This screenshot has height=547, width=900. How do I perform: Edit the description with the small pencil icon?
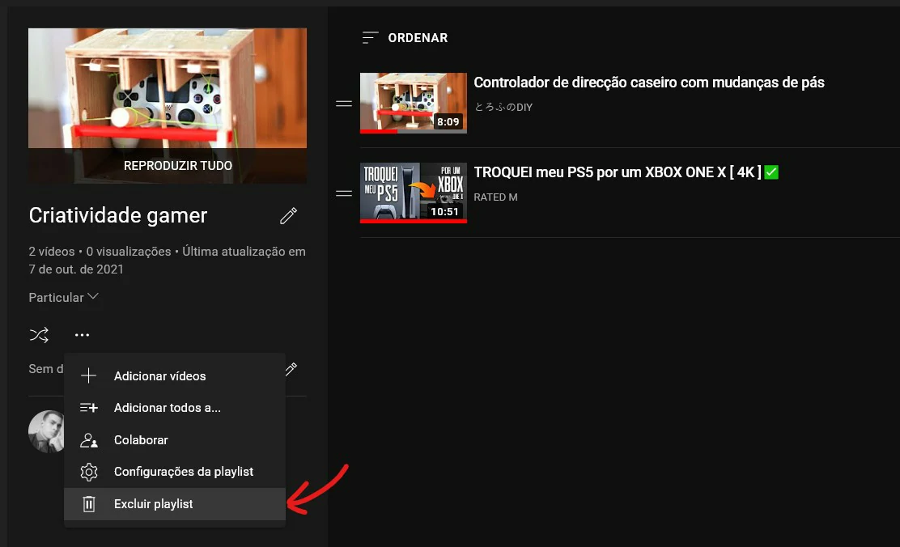click(x=291, y=369)
